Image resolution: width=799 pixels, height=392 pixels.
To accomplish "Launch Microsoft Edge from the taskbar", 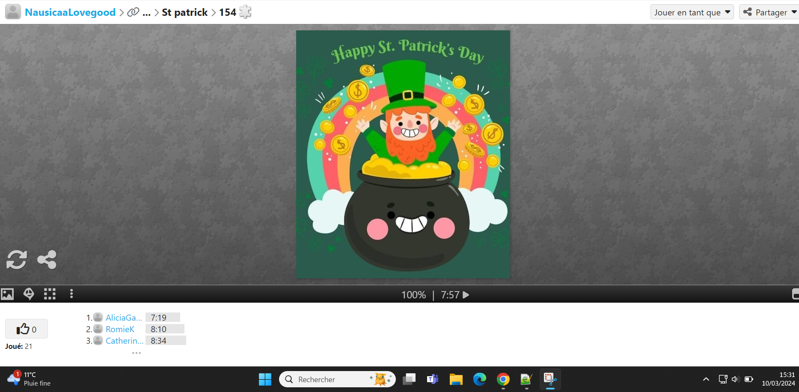I will (480, 379).
